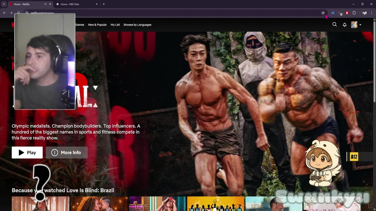Go back with the browser back arrow
The height and width of the screenshot is (211, 376).
4,13
